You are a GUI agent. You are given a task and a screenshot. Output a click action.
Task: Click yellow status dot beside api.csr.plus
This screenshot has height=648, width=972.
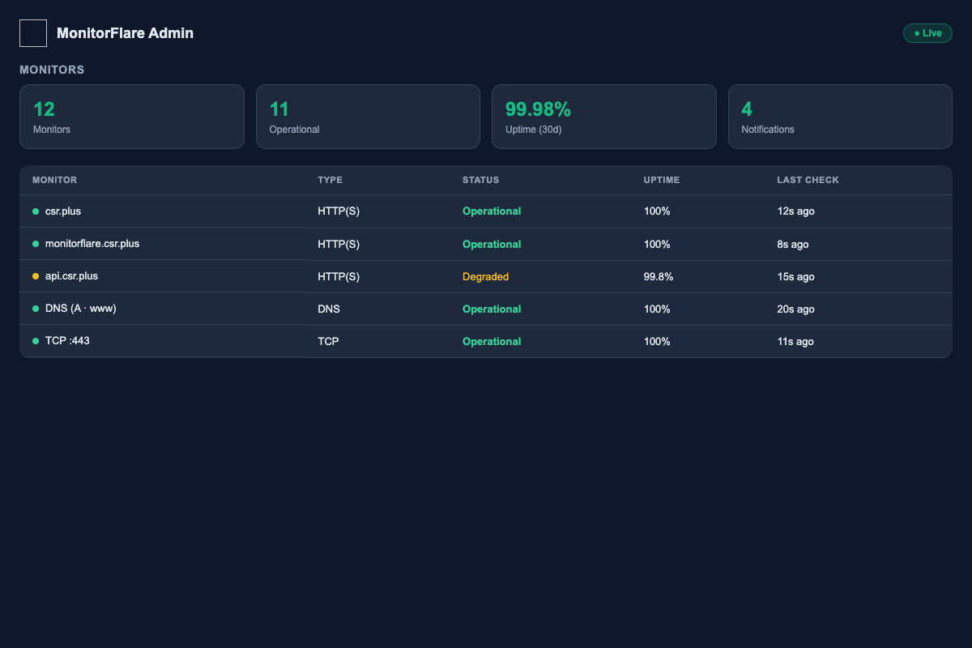click(36, 276)
